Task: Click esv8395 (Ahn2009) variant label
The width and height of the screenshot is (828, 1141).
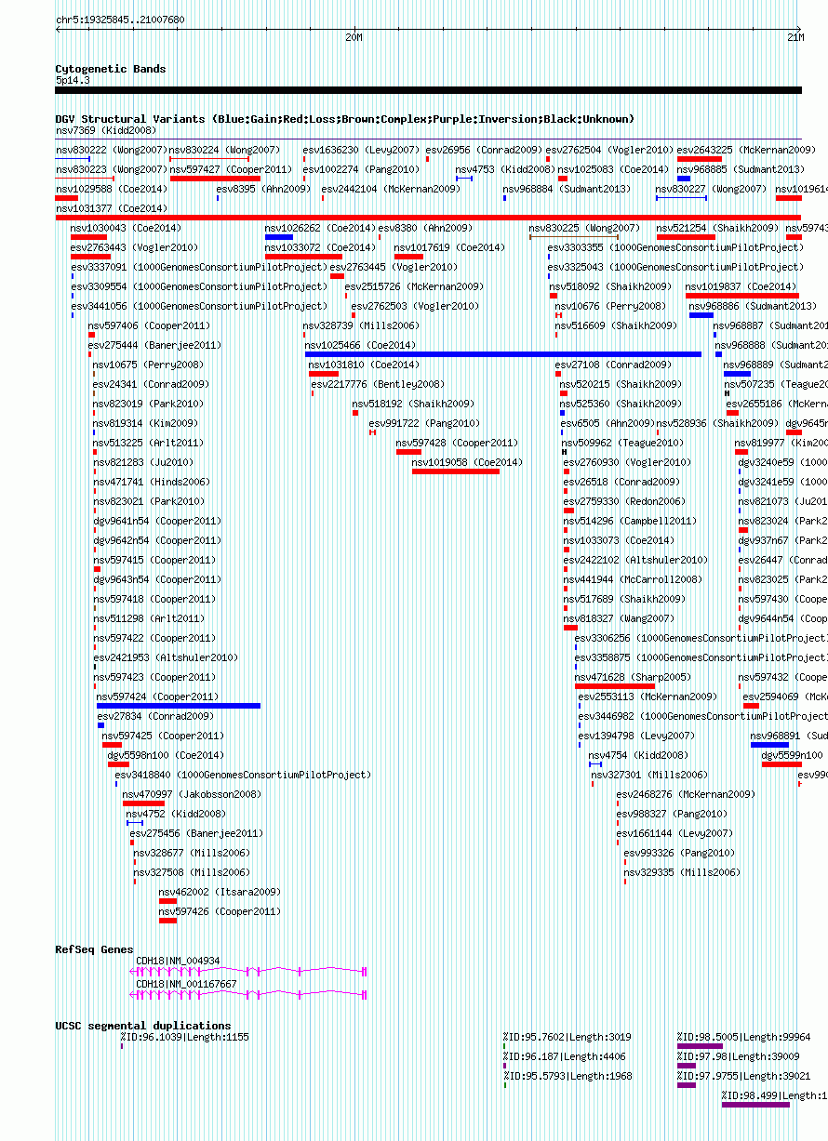Action: click(x=263, y=189)
